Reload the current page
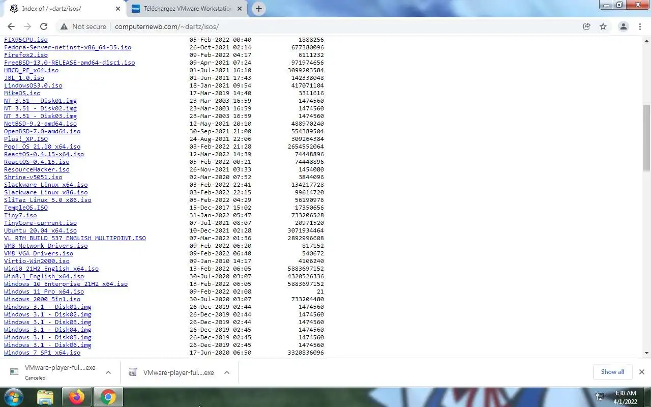This screenshot has width=651, height=407. point(44,26)
